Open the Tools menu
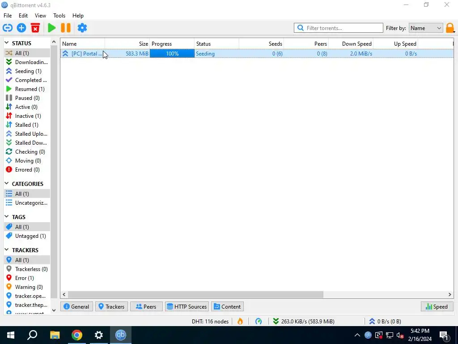Viewport: 458px width, 344px height. tap(59, 16)
